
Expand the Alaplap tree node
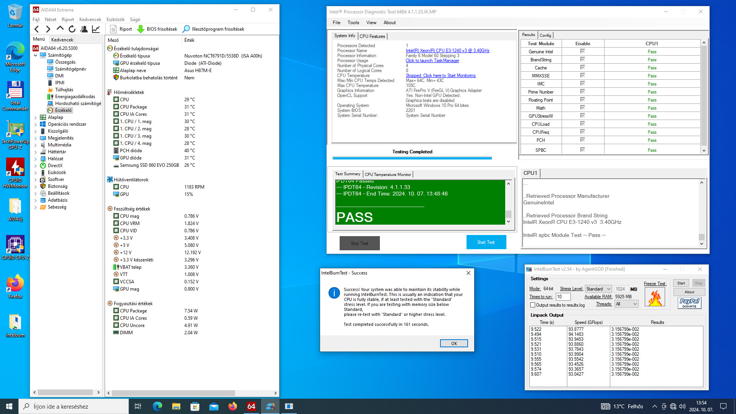(x=36, y=118)
